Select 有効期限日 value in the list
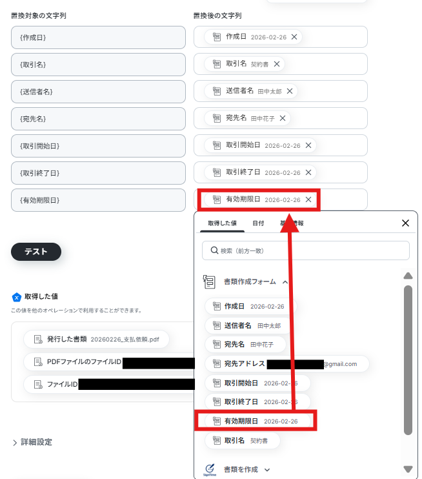The image size is (422, 479). point(257,421)
